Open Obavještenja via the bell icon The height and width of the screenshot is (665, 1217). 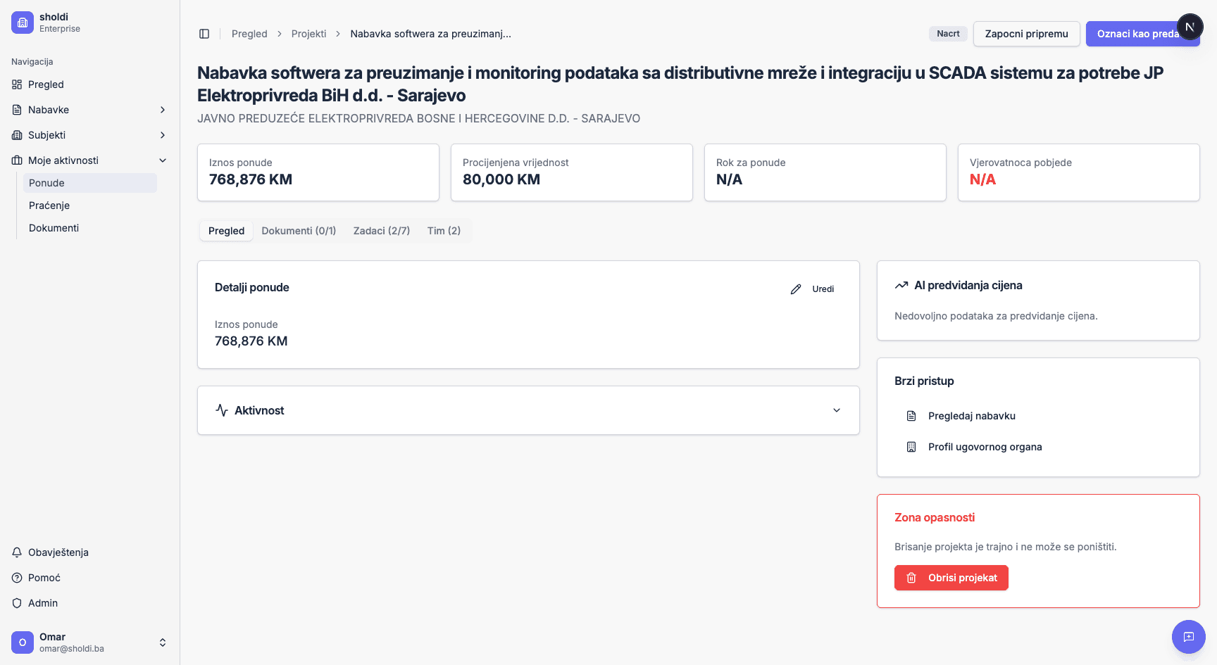pos(17,552)
